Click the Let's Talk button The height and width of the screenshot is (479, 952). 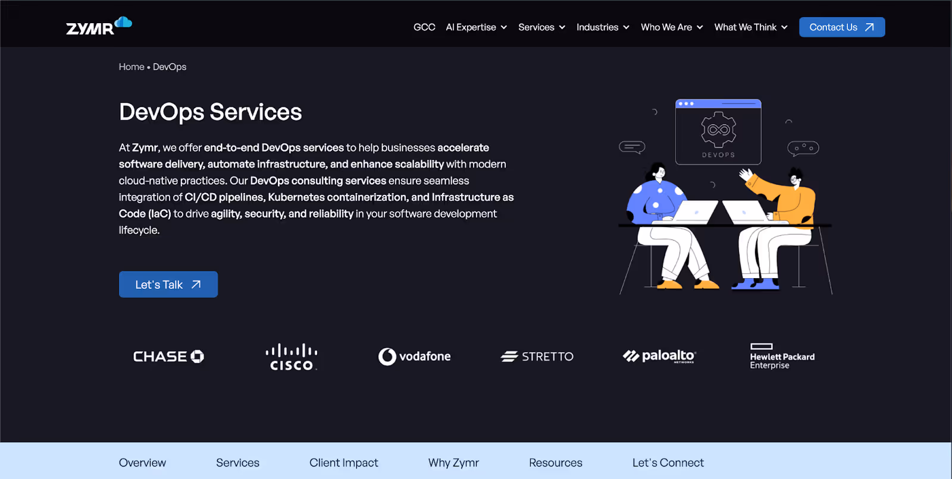tap(168, 285)
